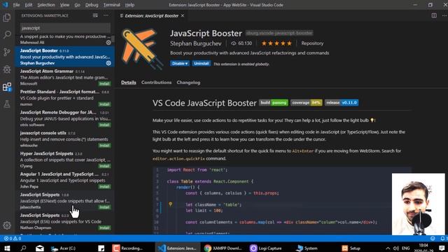Screen dimensions: 448x252
Task: Open the Source Control view
Action: pyautogui.click(x=7, y=52)
